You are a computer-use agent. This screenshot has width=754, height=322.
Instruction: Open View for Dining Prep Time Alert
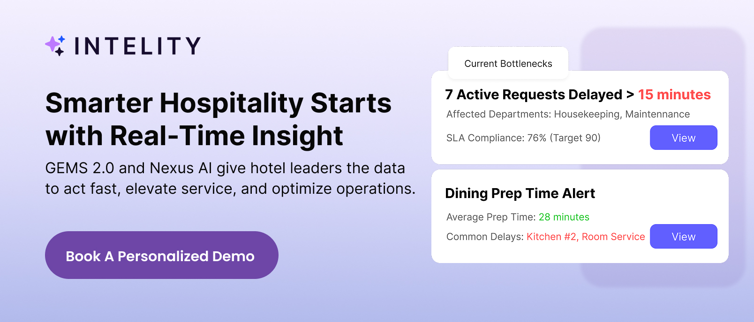coord(683,236)
